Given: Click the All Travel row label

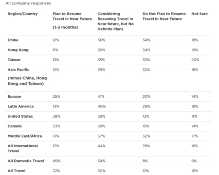Looking at the screenshot, I should pos(17,171).
